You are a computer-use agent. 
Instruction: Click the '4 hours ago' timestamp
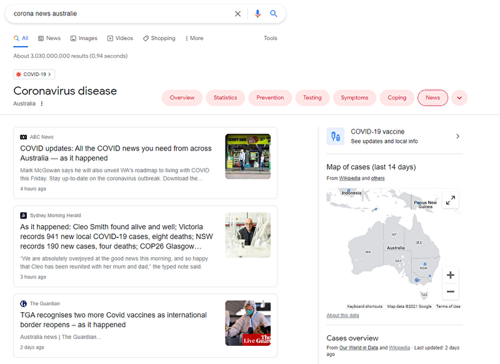[x=33, y=189]
